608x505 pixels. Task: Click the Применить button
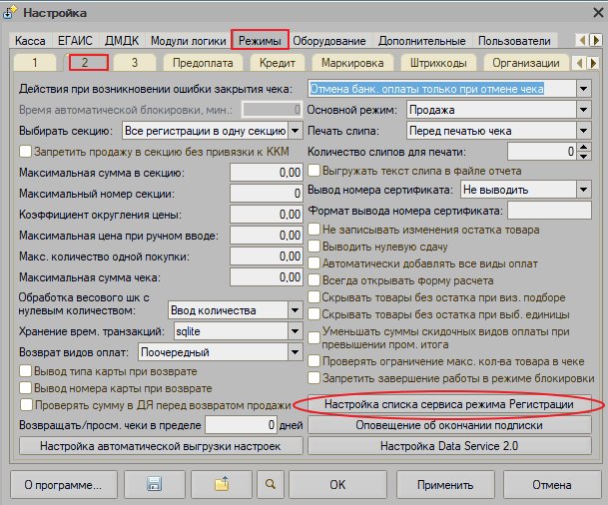[x=445, y=484]
